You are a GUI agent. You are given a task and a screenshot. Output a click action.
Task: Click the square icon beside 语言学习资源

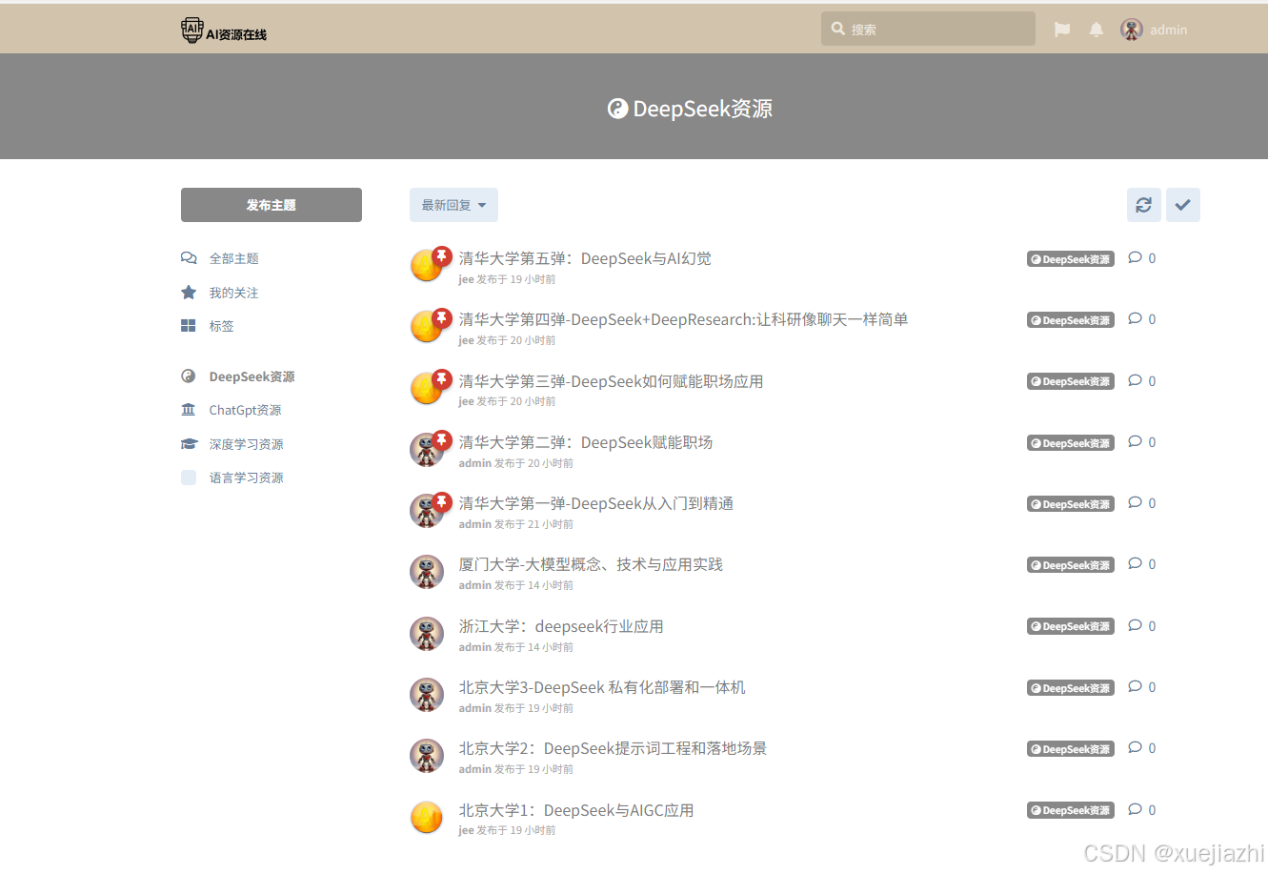point(189,478)
